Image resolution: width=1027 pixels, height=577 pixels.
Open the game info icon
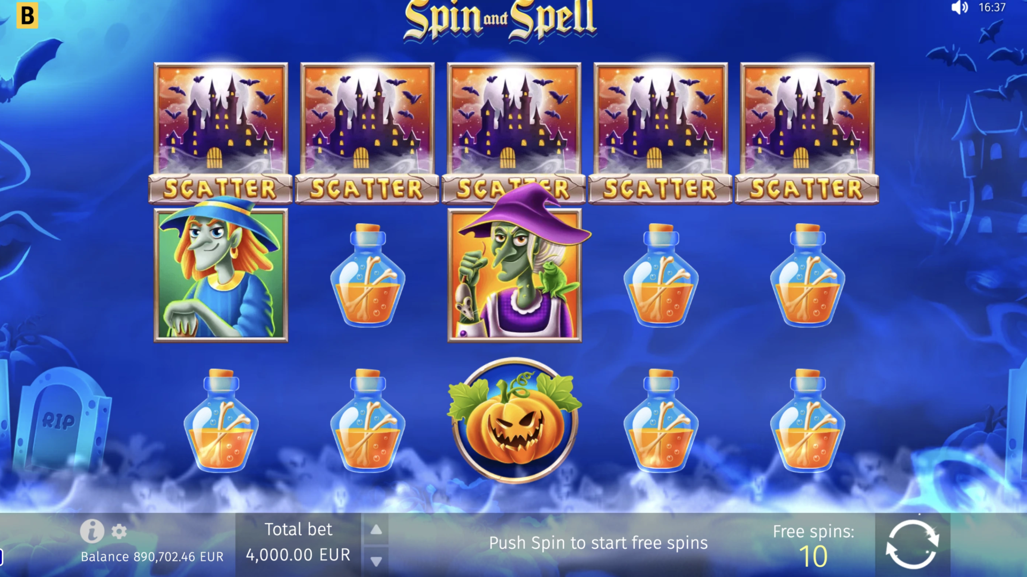[92, 531]
